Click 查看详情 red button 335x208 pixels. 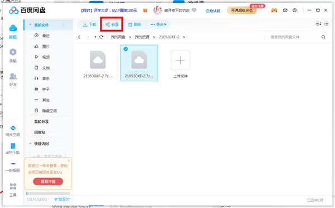pos(48,181)
